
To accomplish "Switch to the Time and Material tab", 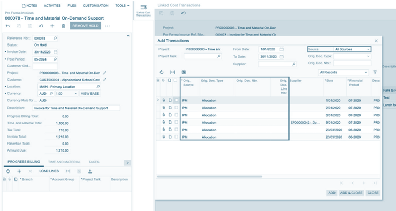I will point(64,162).
